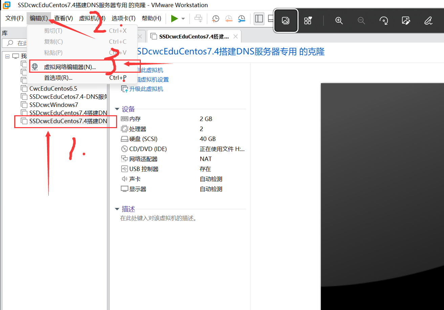This screenshot has width=444, height=310.
Task: Click the Revert to Snapshot icon
Action: pyautogui.click(x=229, y=19)
